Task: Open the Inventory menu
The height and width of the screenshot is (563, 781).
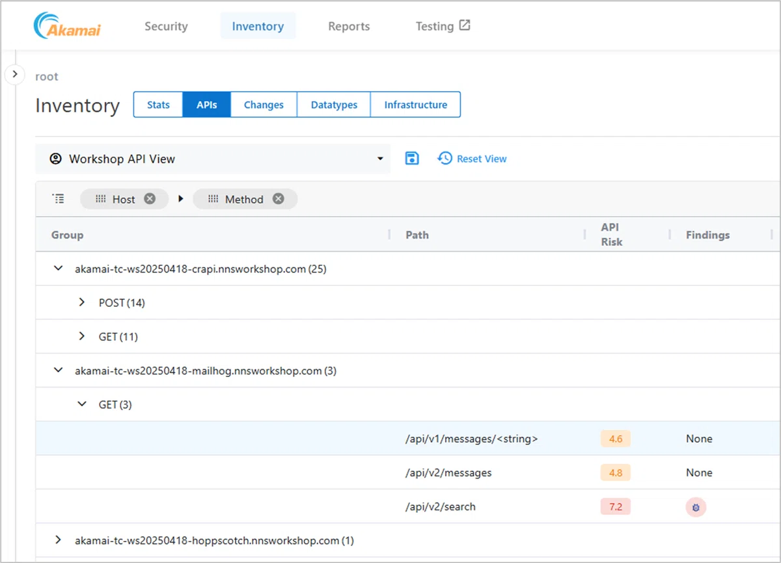Action: (258, 26)
